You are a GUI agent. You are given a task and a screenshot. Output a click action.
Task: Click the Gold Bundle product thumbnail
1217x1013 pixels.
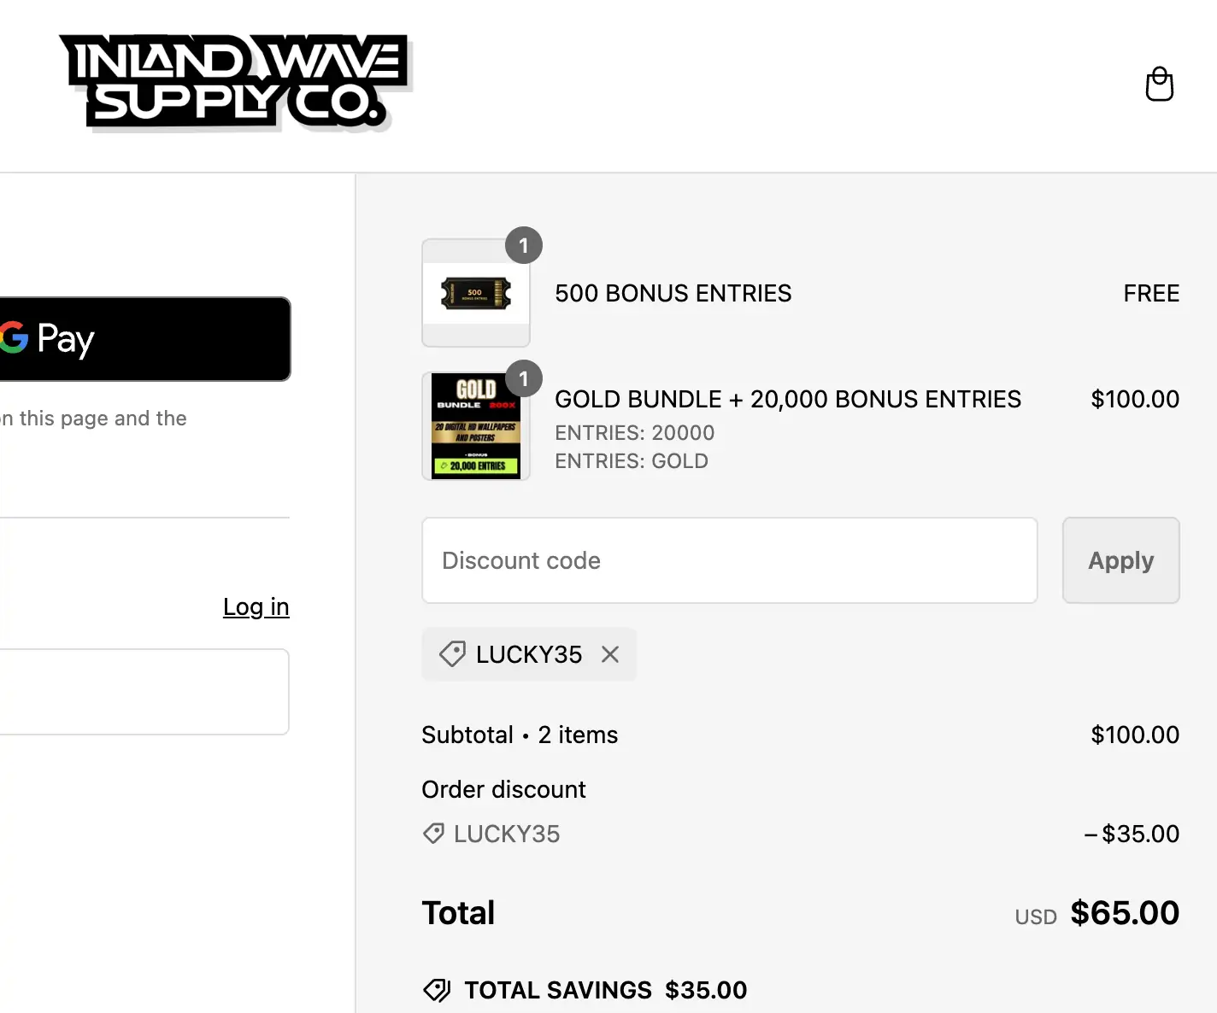coord(475,426)
